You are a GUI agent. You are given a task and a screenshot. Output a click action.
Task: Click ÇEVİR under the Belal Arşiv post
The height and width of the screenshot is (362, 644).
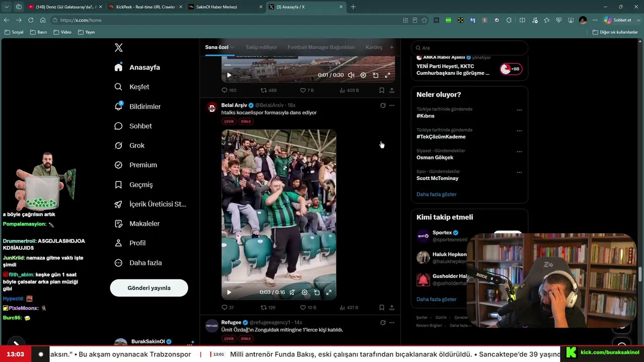[x=229, y=122]
